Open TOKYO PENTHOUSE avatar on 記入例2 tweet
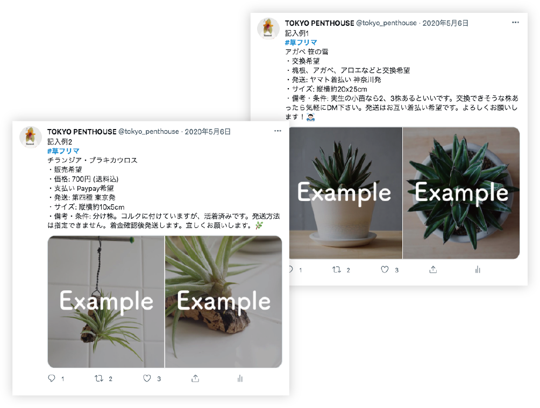 pos(30,137)
